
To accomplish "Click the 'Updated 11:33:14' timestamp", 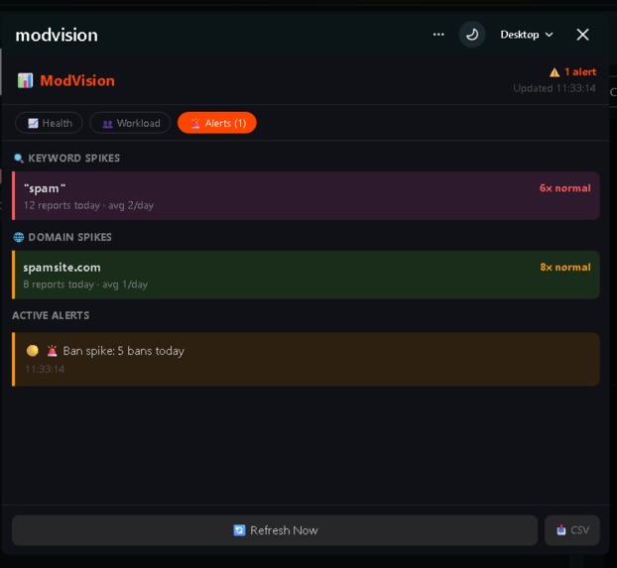I will (555, 88).
